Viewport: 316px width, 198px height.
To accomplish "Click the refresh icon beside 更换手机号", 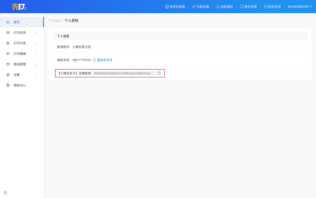I will coord(94,60).
